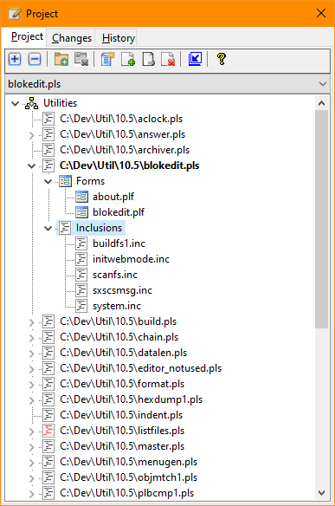Click the vertical scrollbar thumb
The height and width of the screenshot is (506, 335).
pyautogui.click(x=321, y=219)
